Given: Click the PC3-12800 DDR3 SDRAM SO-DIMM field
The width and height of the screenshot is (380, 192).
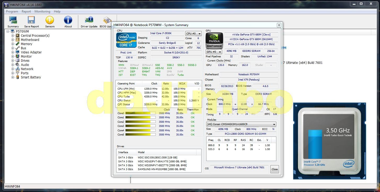Looking at the screenshot, I should click(245, 134).
